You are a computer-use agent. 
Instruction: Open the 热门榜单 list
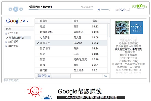pyautogui.click(x=13, y=42)
